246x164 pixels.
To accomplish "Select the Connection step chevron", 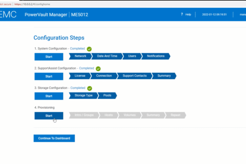I will 104,76.
